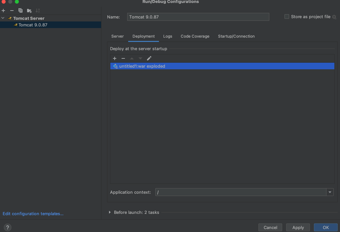
Task: Click the Application context field
Action: point(241,192)
